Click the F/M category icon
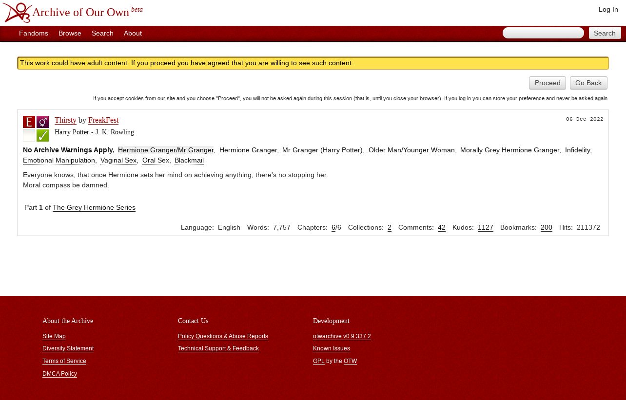Image resolution: width=626 pixels, height=400 pixels. click(42, 122)
